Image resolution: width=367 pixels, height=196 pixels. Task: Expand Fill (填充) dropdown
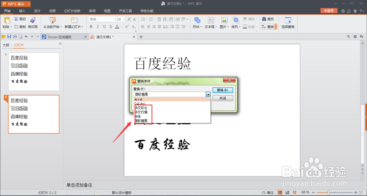point(257,19)
